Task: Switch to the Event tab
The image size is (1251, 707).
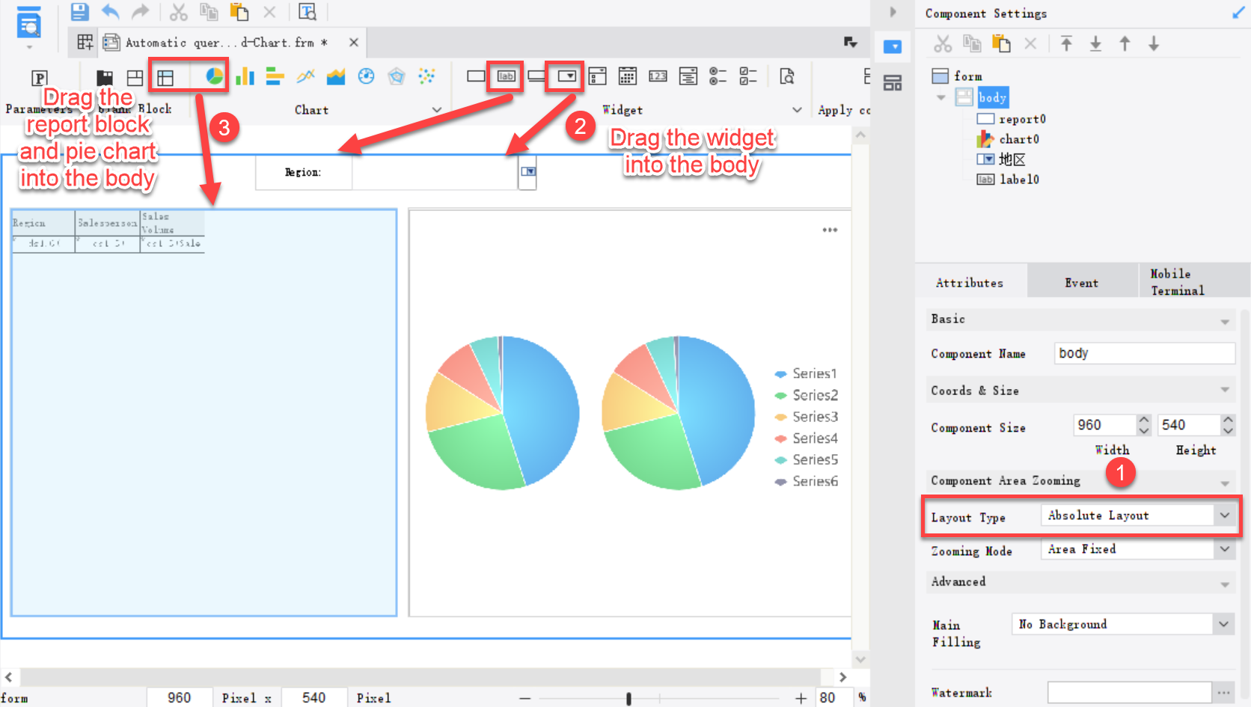Action: click(x=1081, y=282)
